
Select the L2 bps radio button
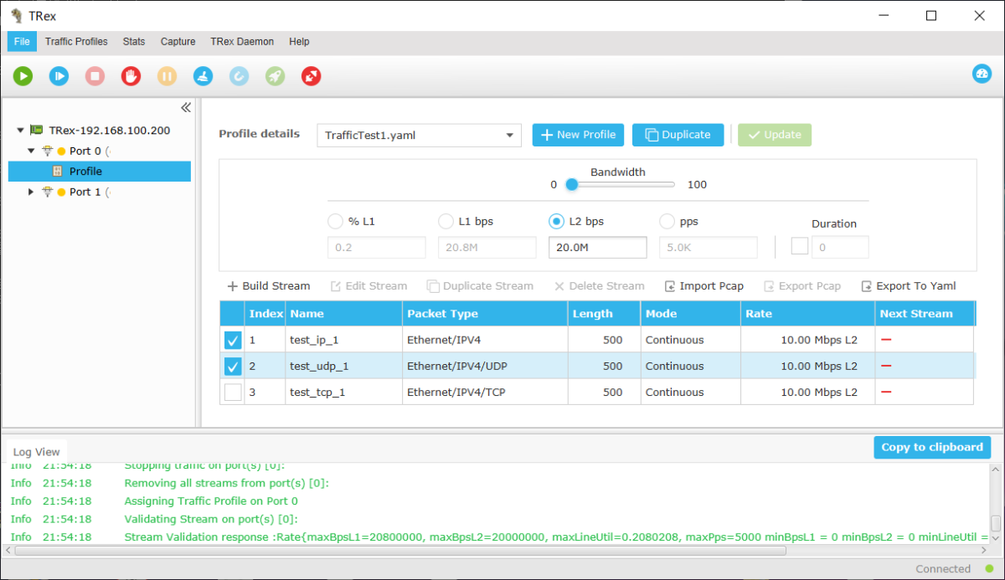point(556,222)
